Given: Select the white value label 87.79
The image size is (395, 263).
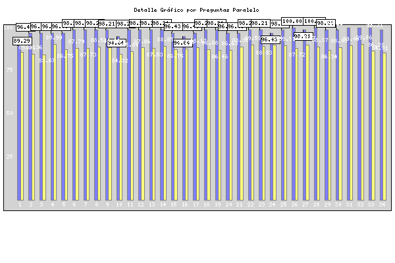Looking at the screenshot, I should [76, 41].
